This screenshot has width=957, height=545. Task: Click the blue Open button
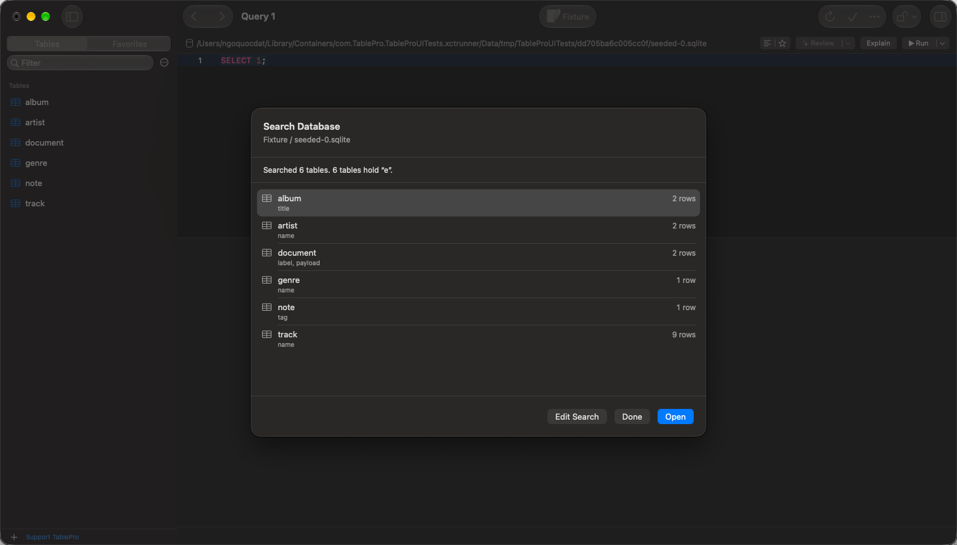675,417
